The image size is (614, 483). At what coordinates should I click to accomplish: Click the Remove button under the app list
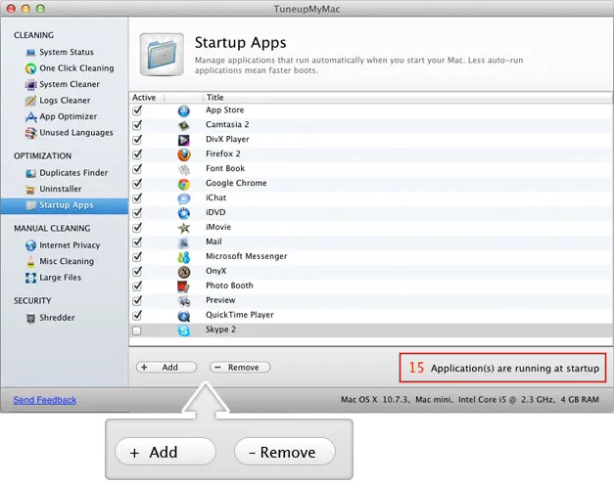point(240,368)
